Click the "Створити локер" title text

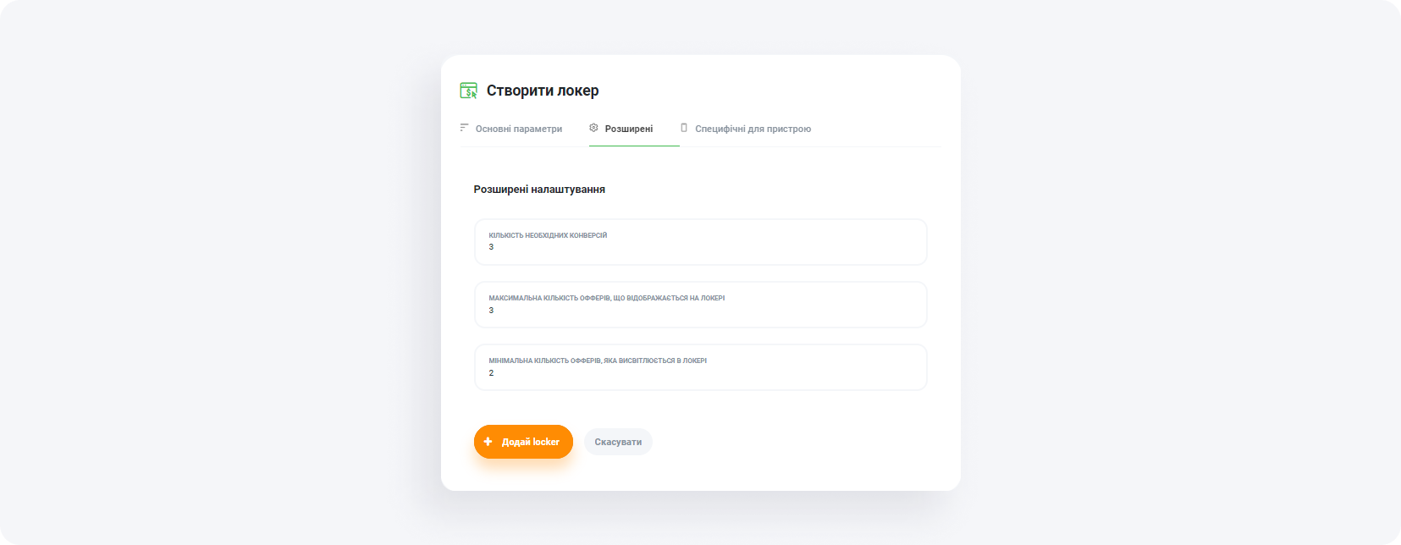(542, 90)
